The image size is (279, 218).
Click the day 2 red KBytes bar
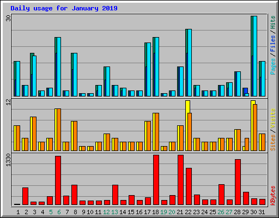click(x=25, y=196)
